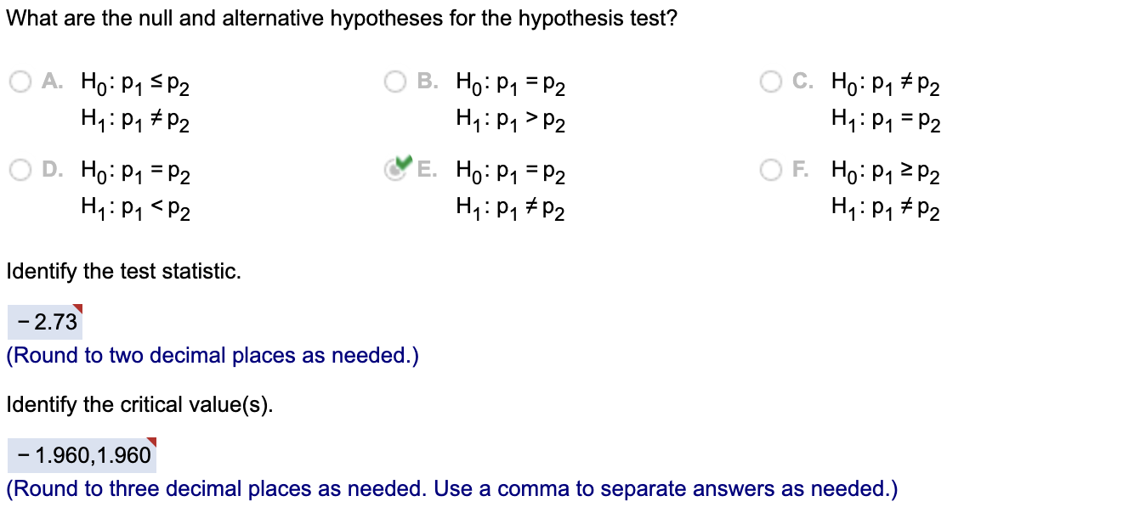The width and height of the screenshot is (1134, 524).
Task: Click the option F hypothesis text H0: p1 ≥ p2
Action: tap(884, 172)
